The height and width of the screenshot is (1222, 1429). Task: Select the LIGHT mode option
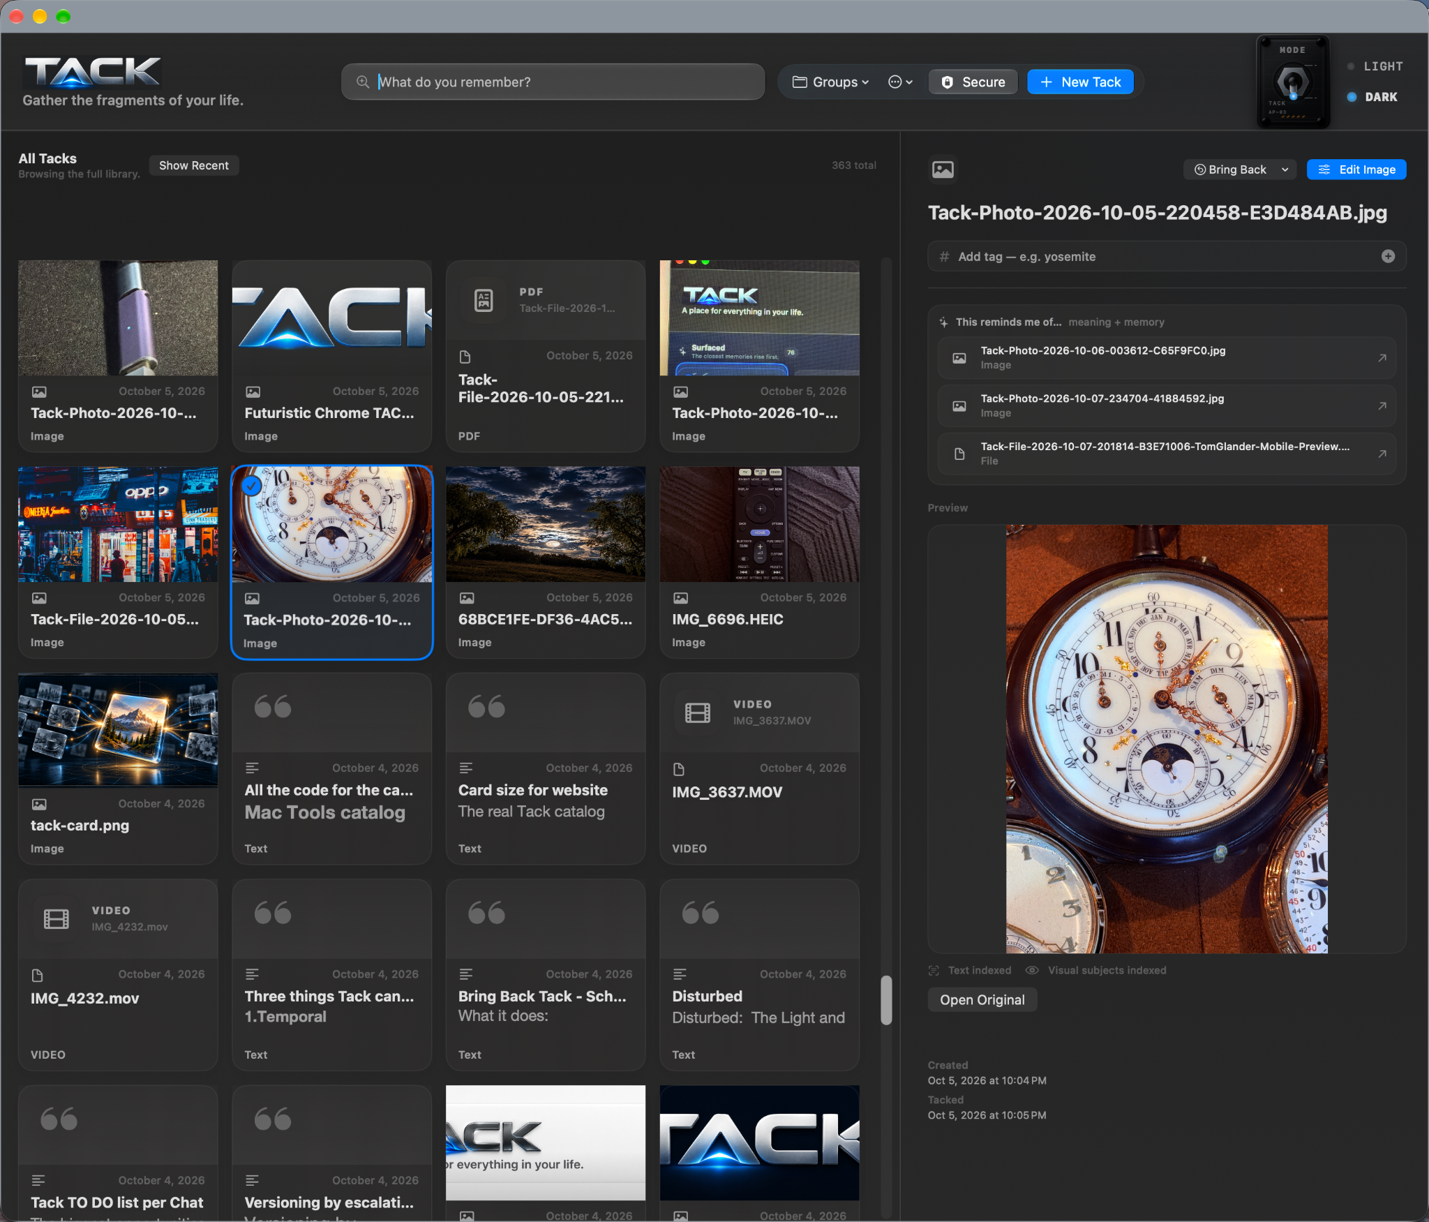[1375, 66]
